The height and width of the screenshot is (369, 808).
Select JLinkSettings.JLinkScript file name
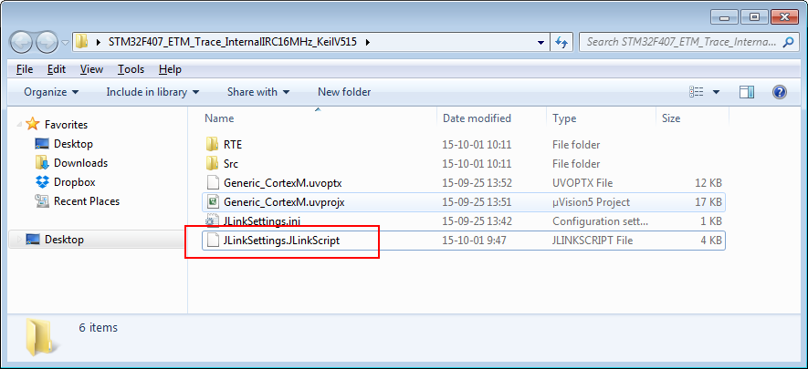tap(282, 240)
